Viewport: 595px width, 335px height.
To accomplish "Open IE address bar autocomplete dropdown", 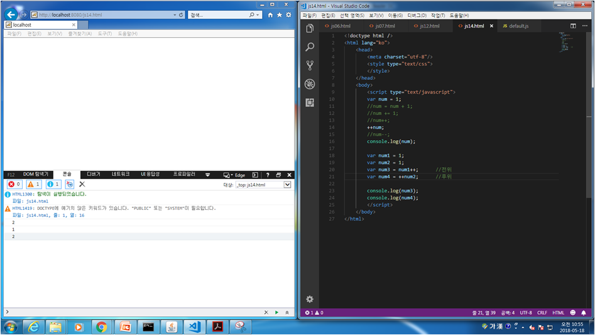I will 175,15.
